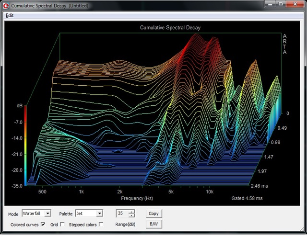Decrease dB range with the down arrow
Viewport: 307px width, 237px height.
tap(132, 215)
